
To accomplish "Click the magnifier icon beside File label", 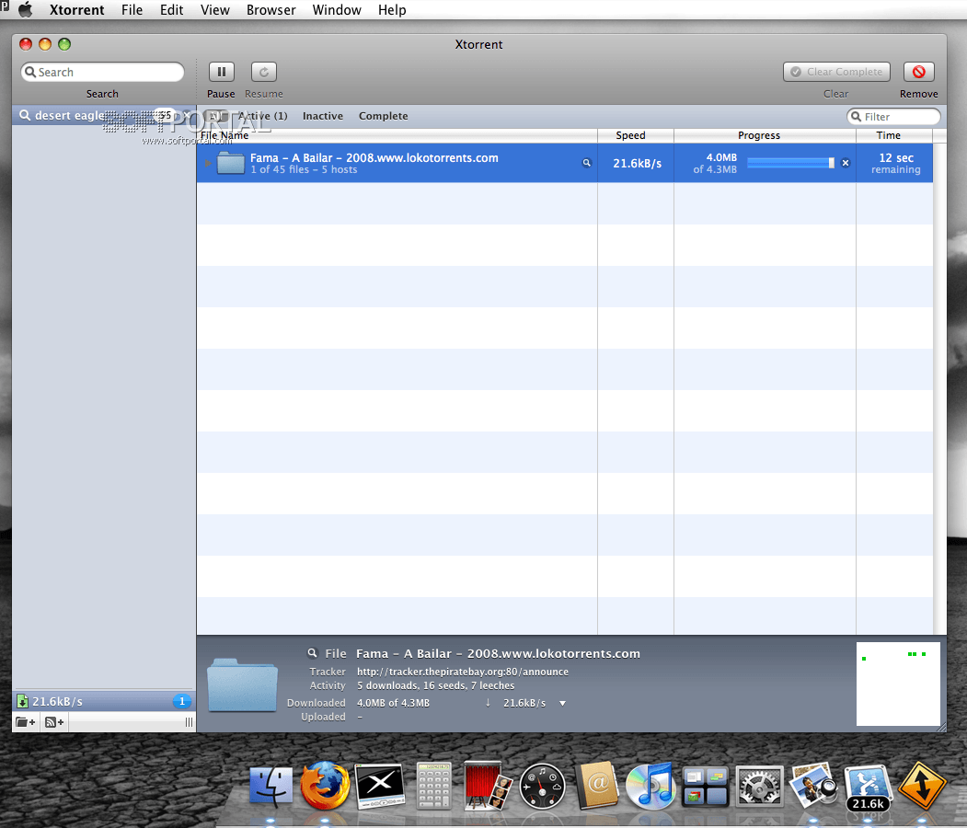I will [312, 653].
